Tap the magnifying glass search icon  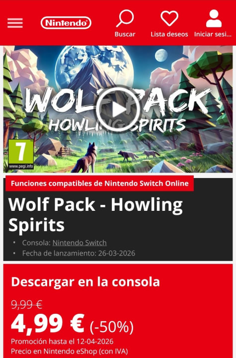click(125, 18)
